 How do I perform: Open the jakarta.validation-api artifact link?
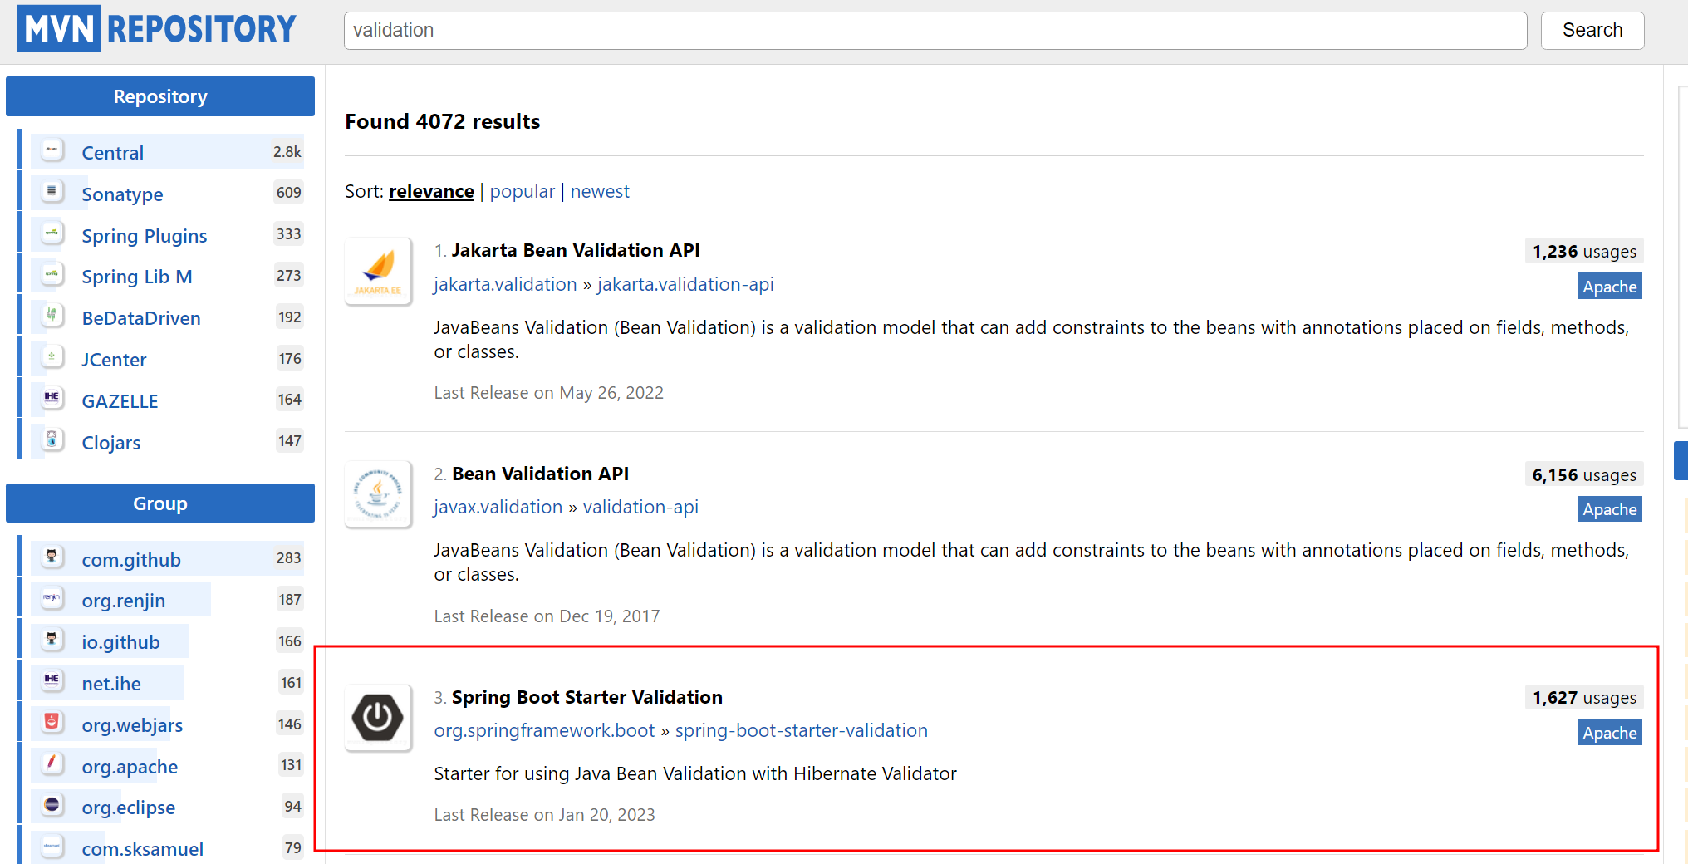pyautogui.click(x=685, y=284)
